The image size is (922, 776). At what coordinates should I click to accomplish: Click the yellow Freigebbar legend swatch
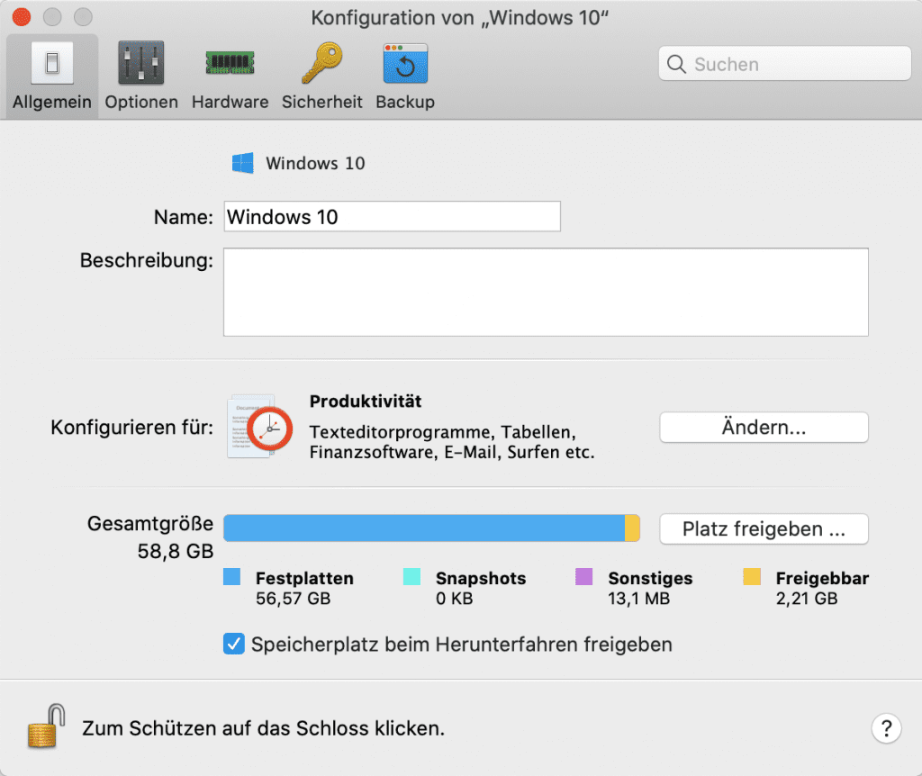coord(752,578)
